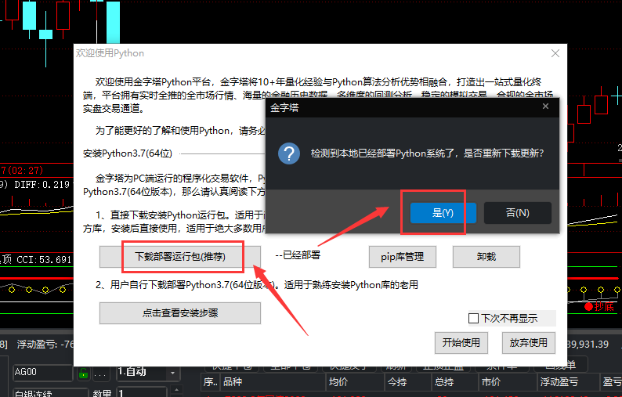Click 下载部署运行包(推荐) button
The height and width of the screenshot is (397, 622).
coord(180,257)
